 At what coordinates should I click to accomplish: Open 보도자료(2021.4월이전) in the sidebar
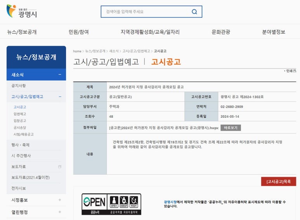[31, 177]
